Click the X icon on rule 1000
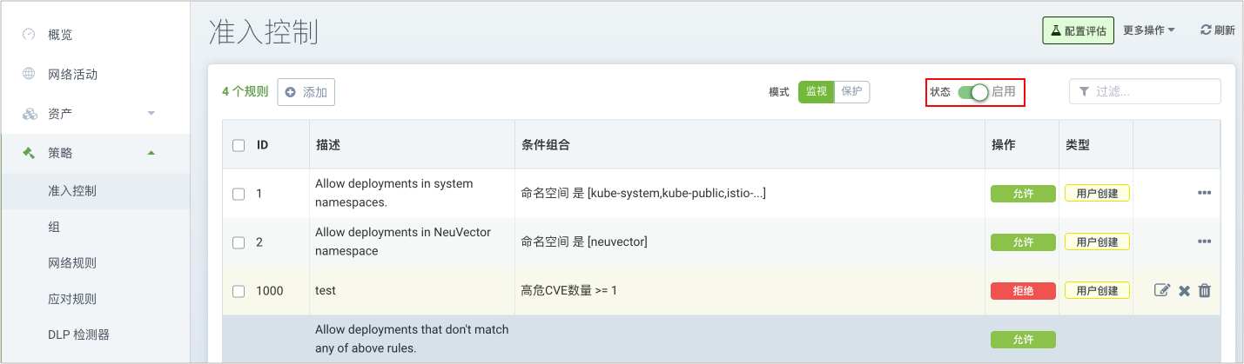Image resolution: width=1244 pixels, height=364 pixels. [1184, 290]
